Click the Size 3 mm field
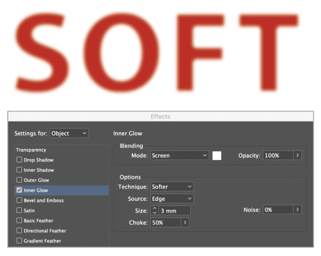The image size is (321, 256). [175, 211]
